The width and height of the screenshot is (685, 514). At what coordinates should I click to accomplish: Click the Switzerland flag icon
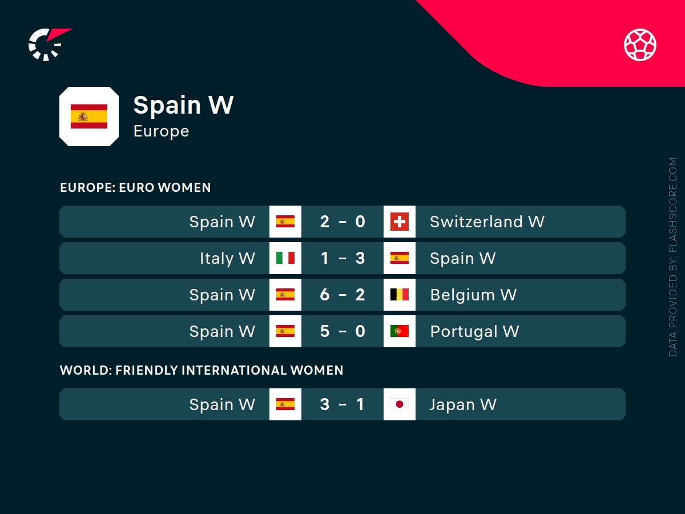pos(400,222)
